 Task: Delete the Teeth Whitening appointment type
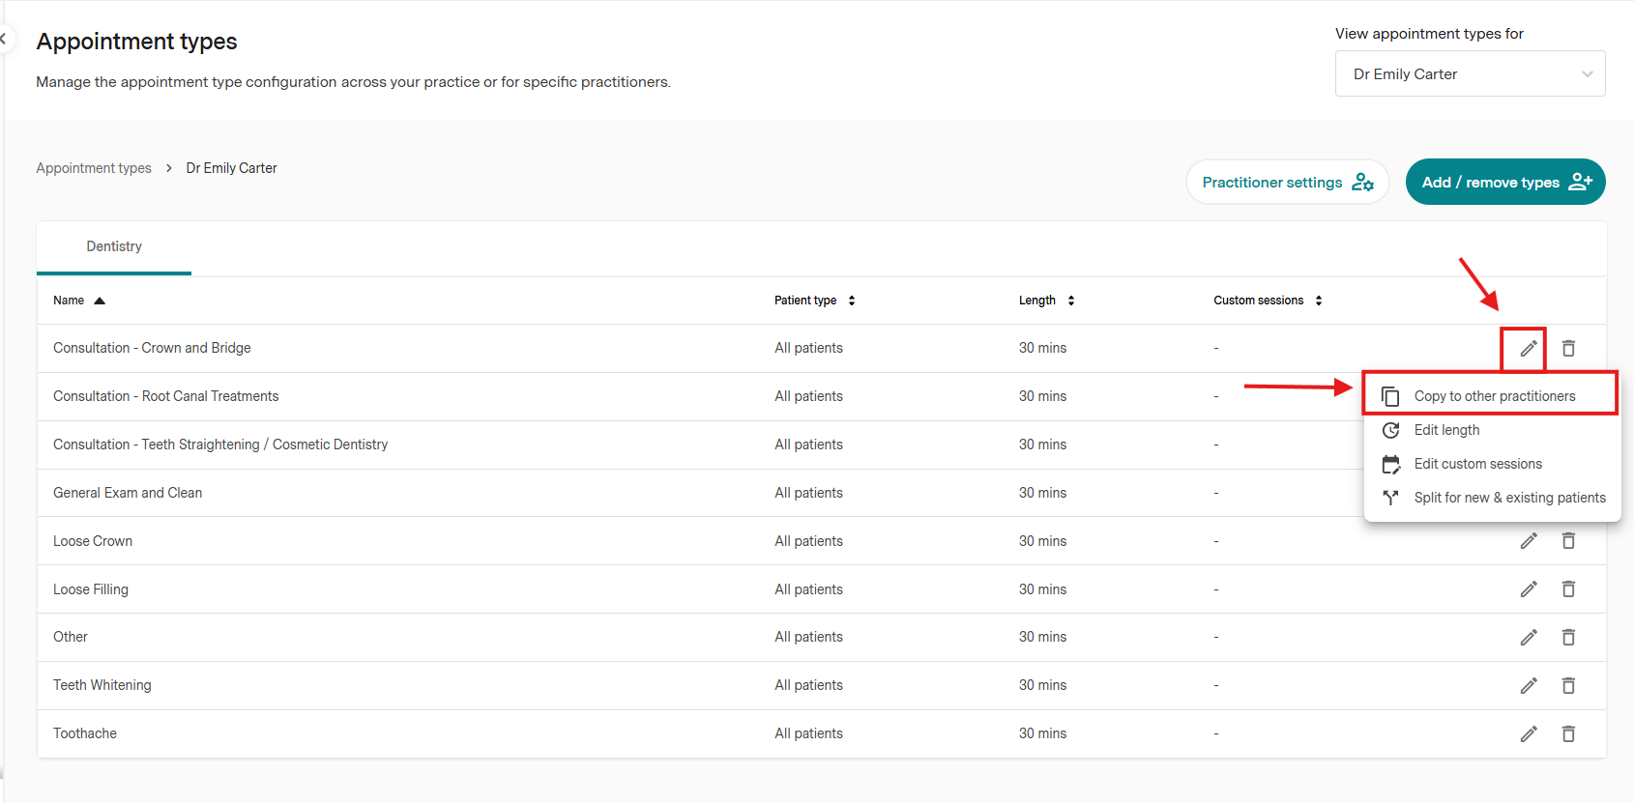pyautogui.click(x=1568, y=685)
